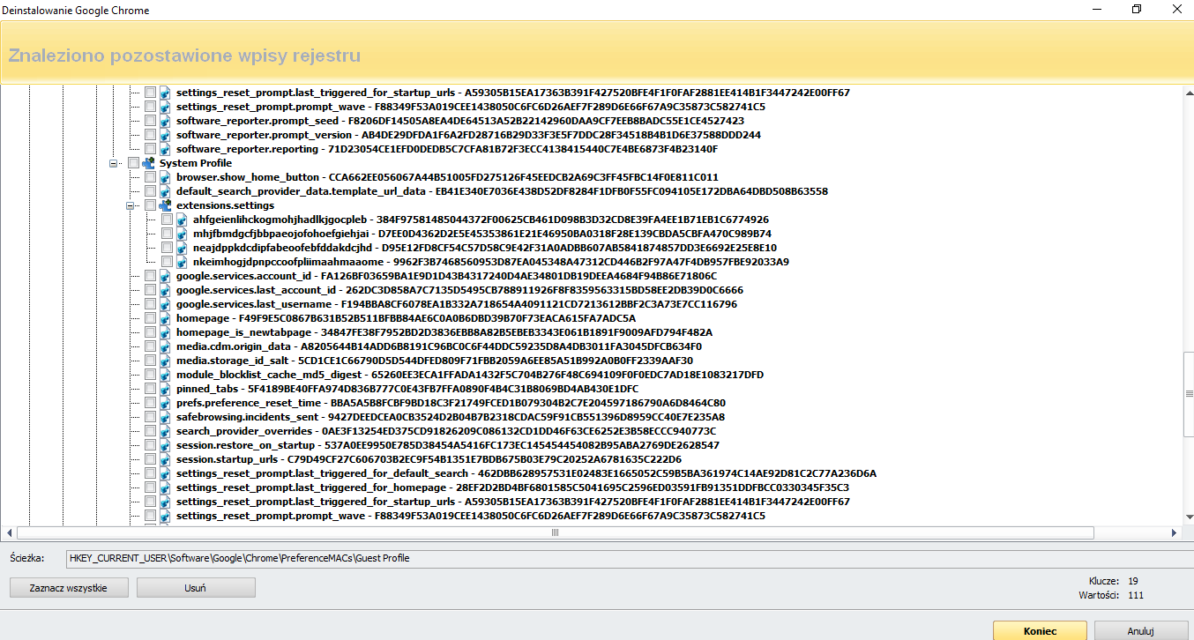The image size is (1194, 640).
Task: Check the pinned_tabs entry checkbox
Action: tap(150, 389)
